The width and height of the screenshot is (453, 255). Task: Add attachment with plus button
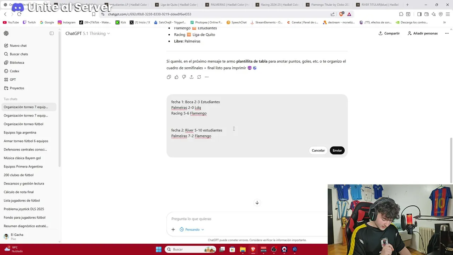[173, 229]
